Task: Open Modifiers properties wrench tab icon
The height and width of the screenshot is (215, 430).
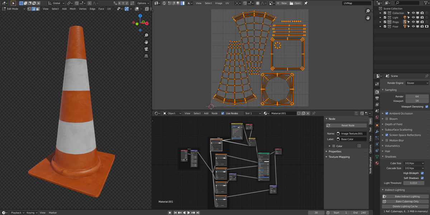Action: [377, 132]
